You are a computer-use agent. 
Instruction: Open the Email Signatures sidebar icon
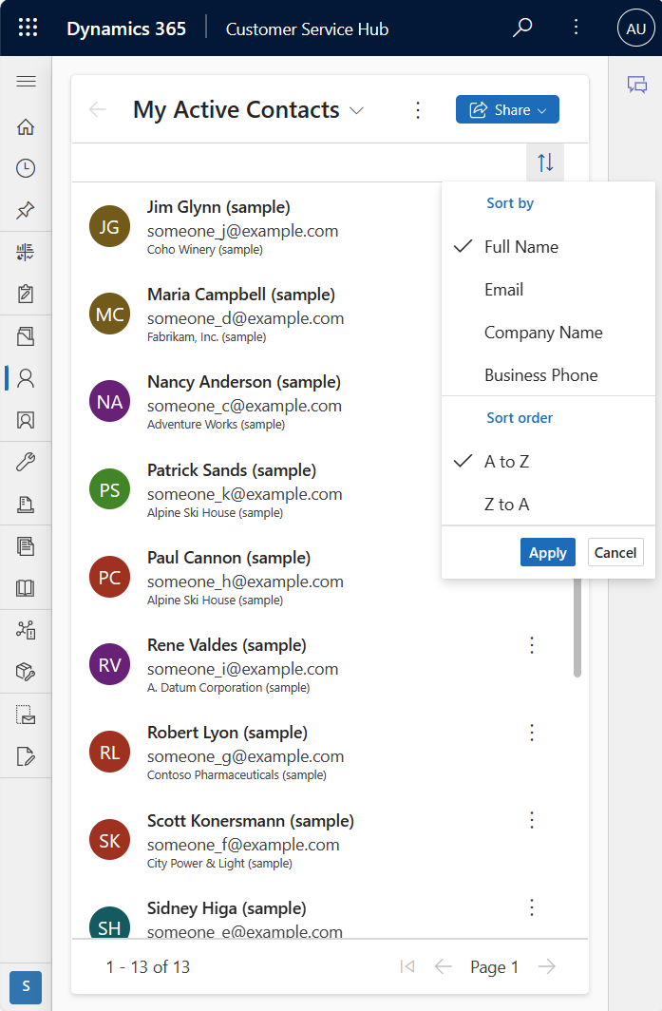(26, 756)
